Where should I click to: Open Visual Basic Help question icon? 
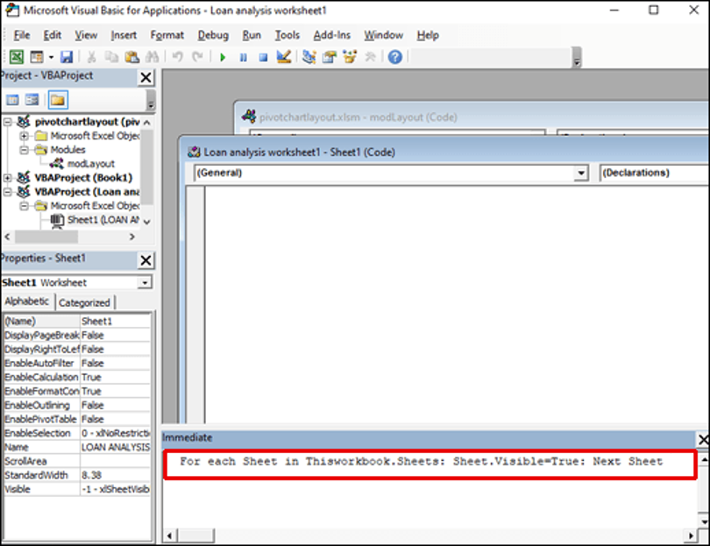pos(394,57)
